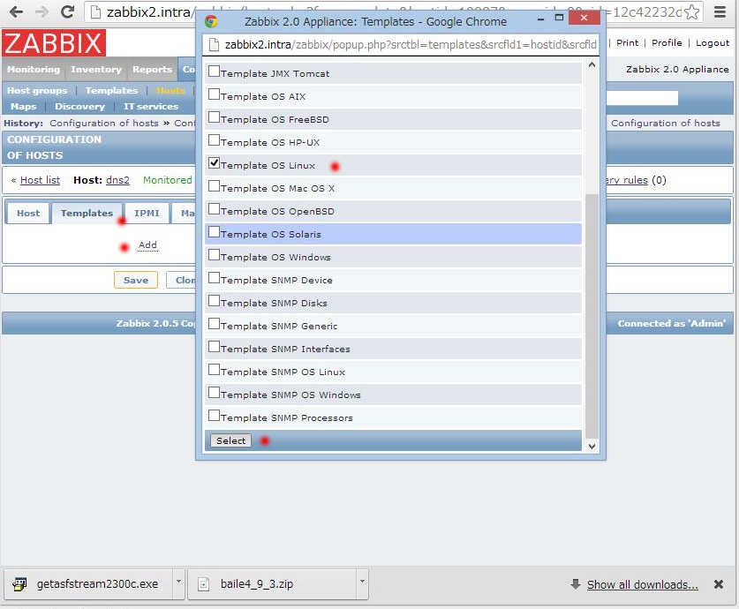Go to Templates submenu in navigation

tap(112, 90)
